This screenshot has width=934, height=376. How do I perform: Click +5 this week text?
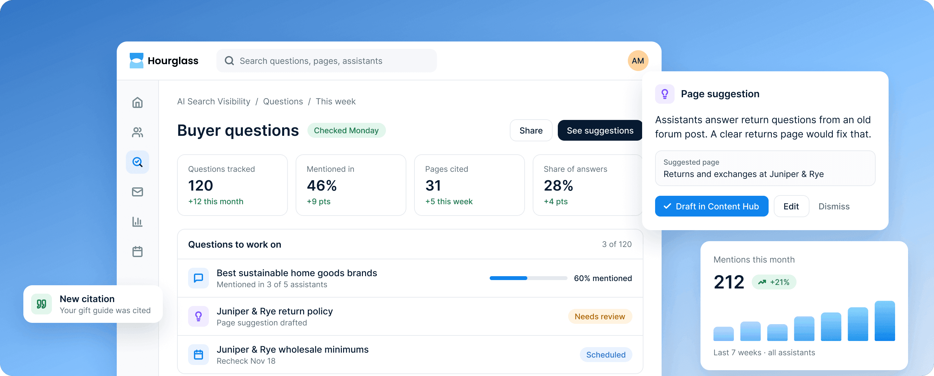point(449,201)
